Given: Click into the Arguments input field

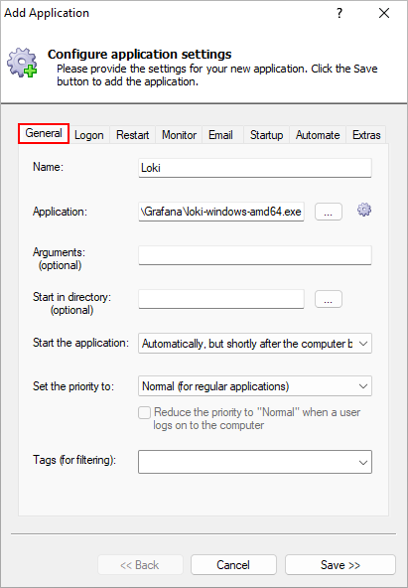Looking at the screenshot, I should coord(255,255).
